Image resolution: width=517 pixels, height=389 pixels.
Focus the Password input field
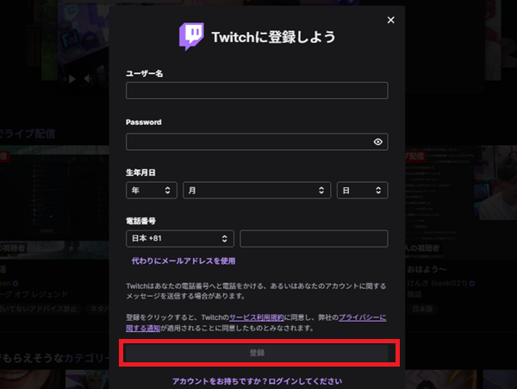(257, 141)
